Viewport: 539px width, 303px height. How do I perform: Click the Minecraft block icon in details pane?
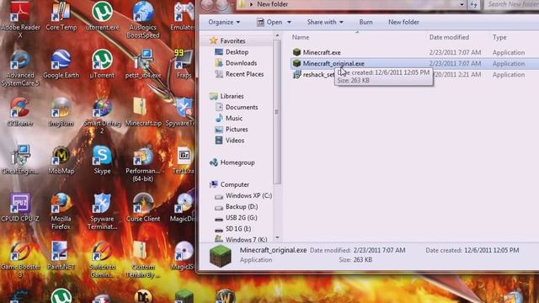[221, 256]
